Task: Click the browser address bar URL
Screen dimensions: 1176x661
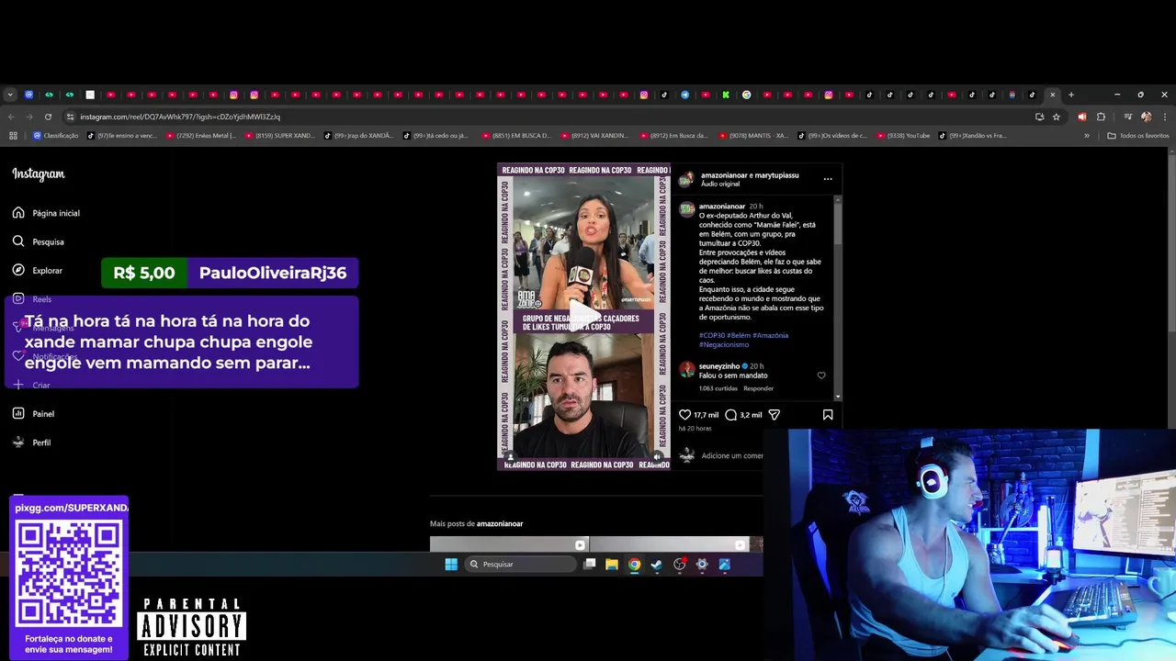Action: (x=180, y=117)
